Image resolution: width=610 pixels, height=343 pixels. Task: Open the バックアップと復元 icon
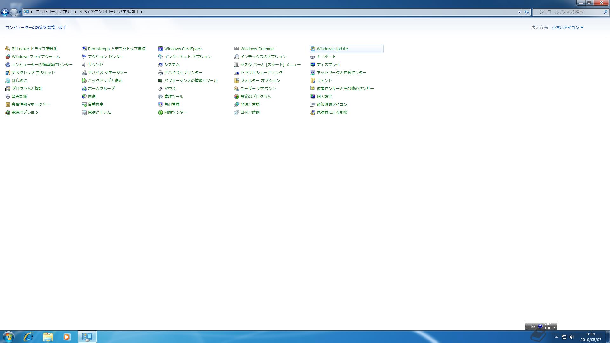[x=84, y=81]
